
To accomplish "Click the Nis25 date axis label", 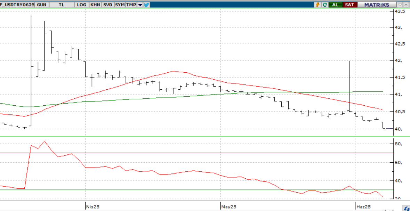I will pyautogui.click(x=93, y=207).
